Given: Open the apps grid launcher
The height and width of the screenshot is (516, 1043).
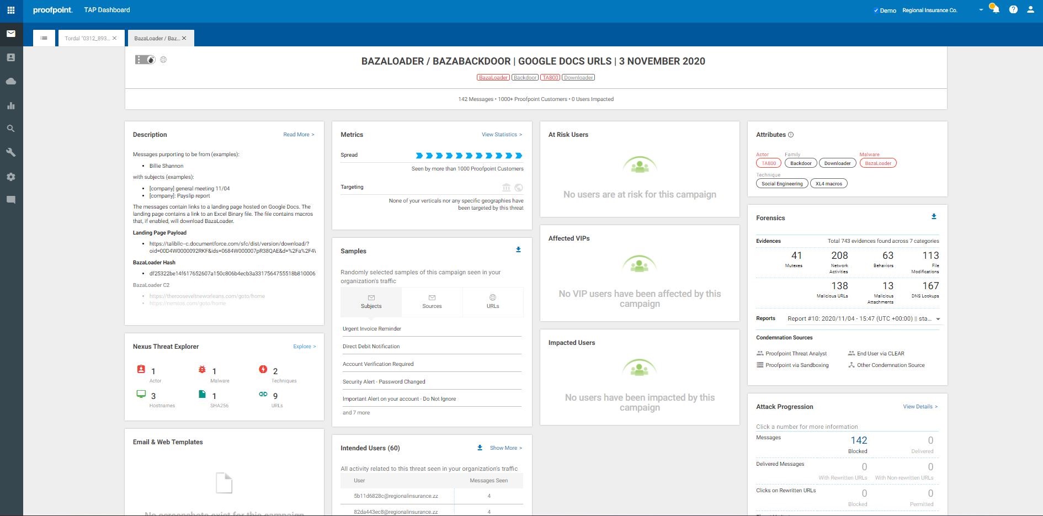Looking at the screenshot, I should (x=10, y=10).
